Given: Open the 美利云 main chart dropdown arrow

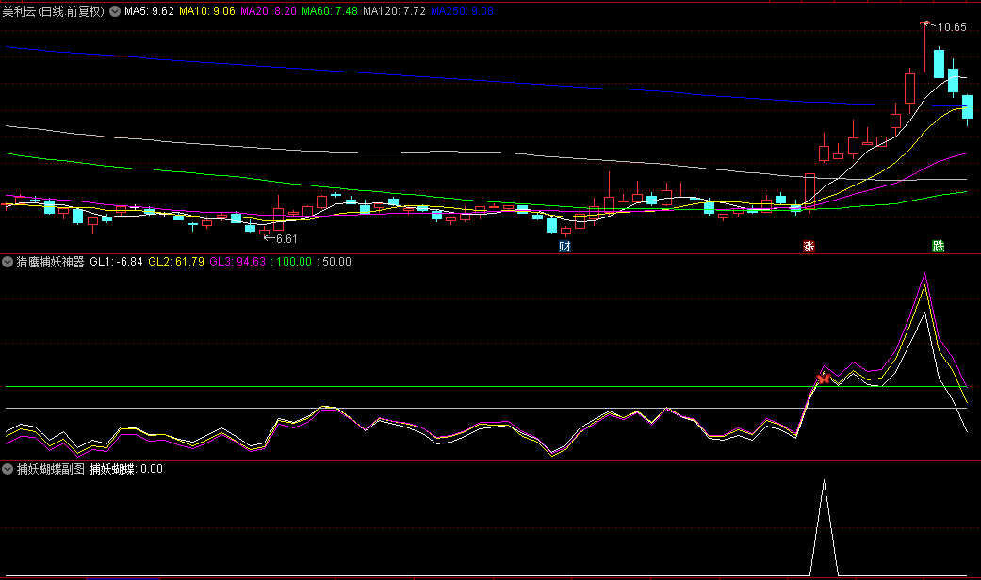Looking at the screenshot, I should pos(115,12).
